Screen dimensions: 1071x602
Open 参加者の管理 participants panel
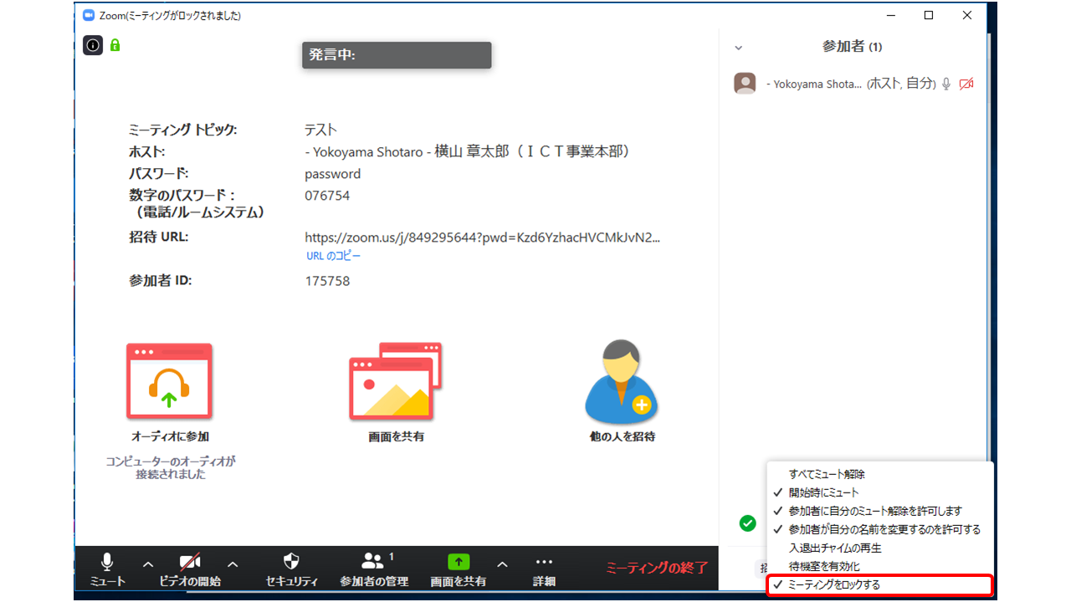374,571
